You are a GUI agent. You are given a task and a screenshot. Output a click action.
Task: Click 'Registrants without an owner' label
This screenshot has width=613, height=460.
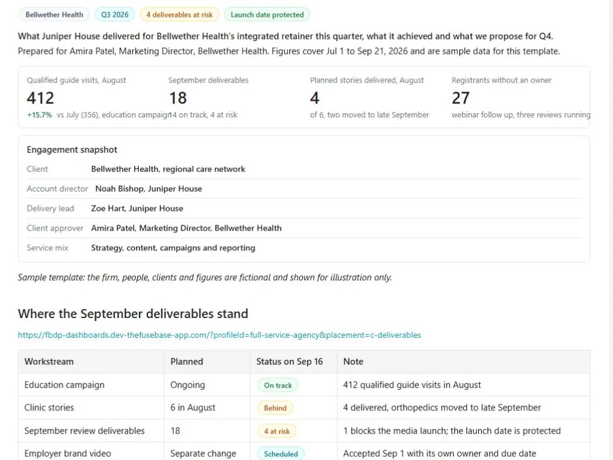click(x=502, y=80)
